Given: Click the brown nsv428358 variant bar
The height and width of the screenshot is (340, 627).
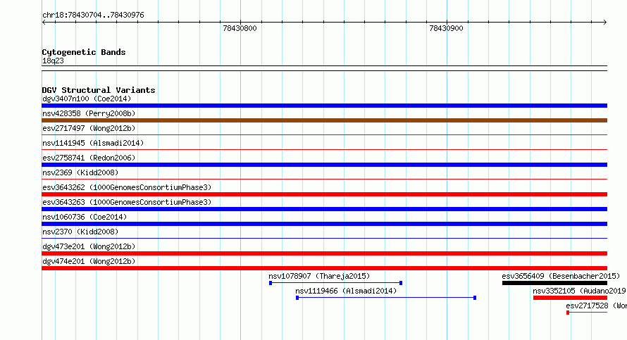Looking at the screenshot, I should pos(324,120).
